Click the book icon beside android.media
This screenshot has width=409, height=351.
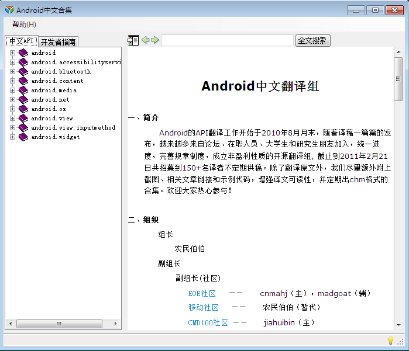[x=23, y=91]
